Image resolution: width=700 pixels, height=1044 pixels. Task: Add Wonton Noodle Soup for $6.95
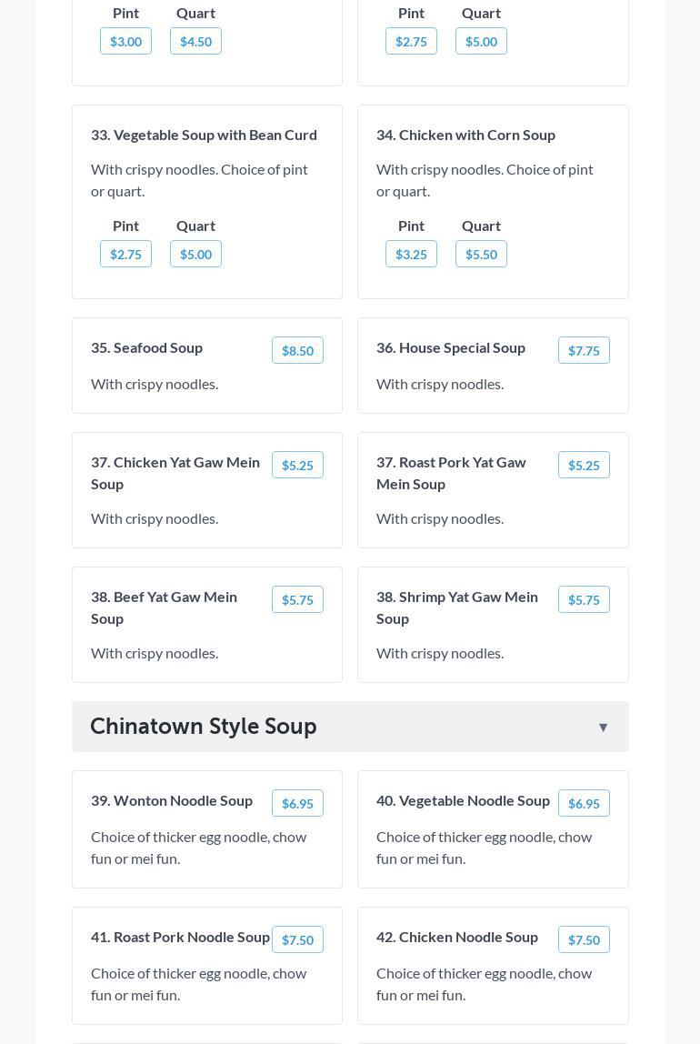pyautogui.click(x=297, y=804)
